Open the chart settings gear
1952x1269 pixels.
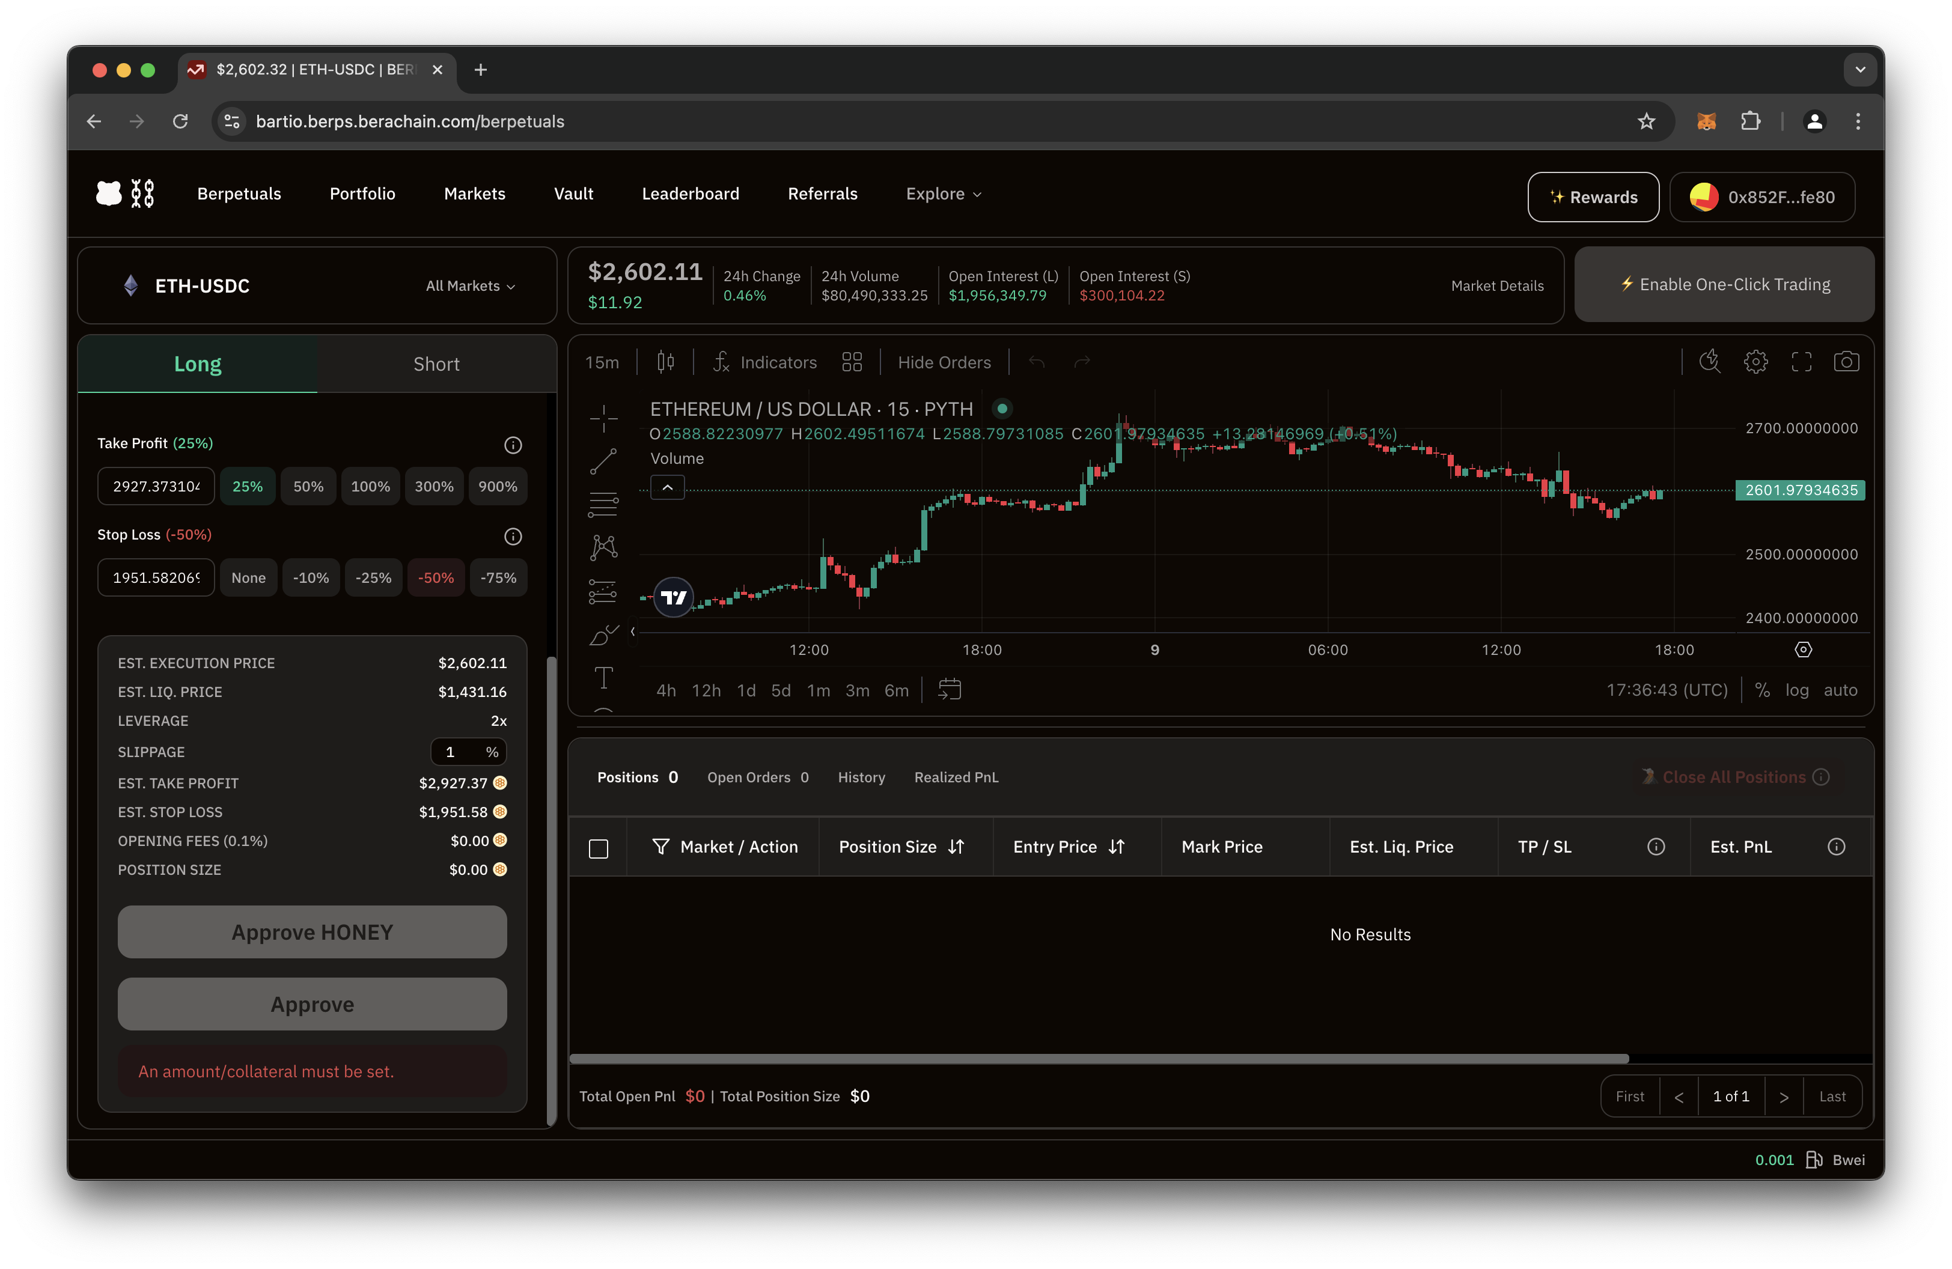1756,362
